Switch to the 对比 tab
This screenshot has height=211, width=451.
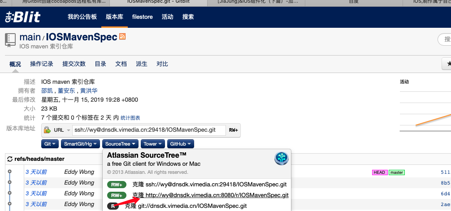162,64
